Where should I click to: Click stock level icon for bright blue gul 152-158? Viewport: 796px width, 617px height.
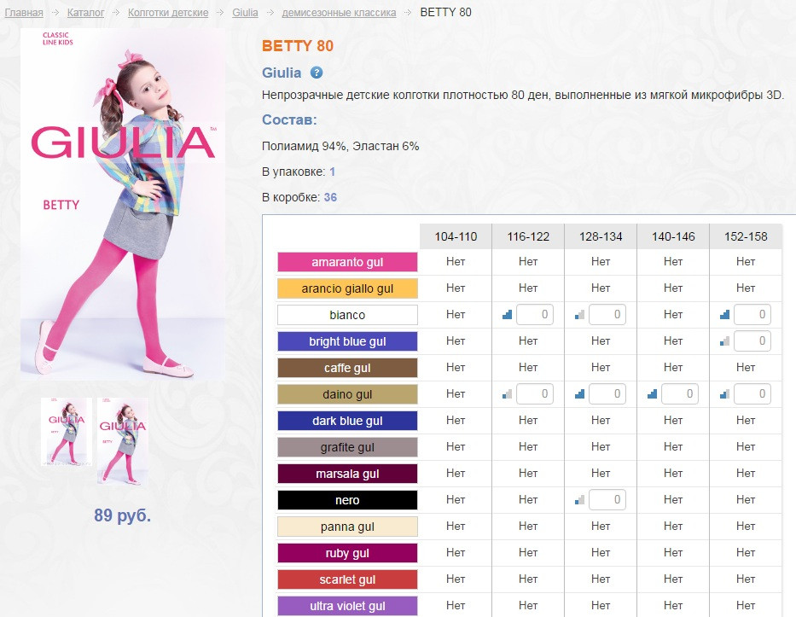click(725, 341)
